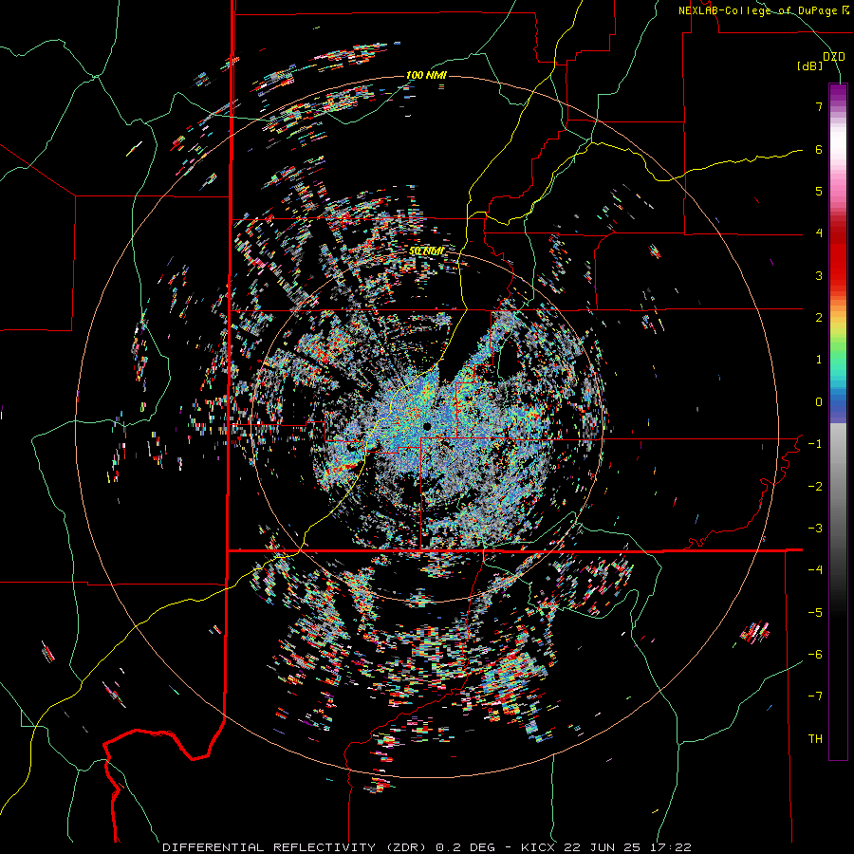Click the DZD product label above color bar
854x854 pixels.
click(834, 57)
